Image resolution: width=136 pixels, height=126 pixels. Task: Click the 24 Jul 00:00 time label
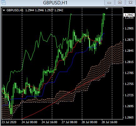tap(29, 122)
